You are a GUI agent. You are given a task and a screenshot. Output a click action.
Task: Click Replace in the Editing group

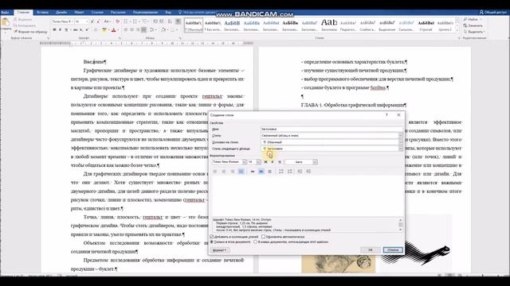(473, 25)
